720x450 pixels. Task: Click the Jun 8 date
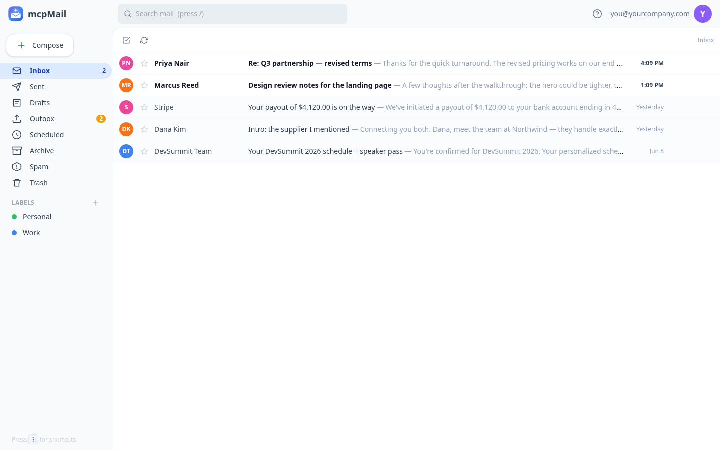657,151
